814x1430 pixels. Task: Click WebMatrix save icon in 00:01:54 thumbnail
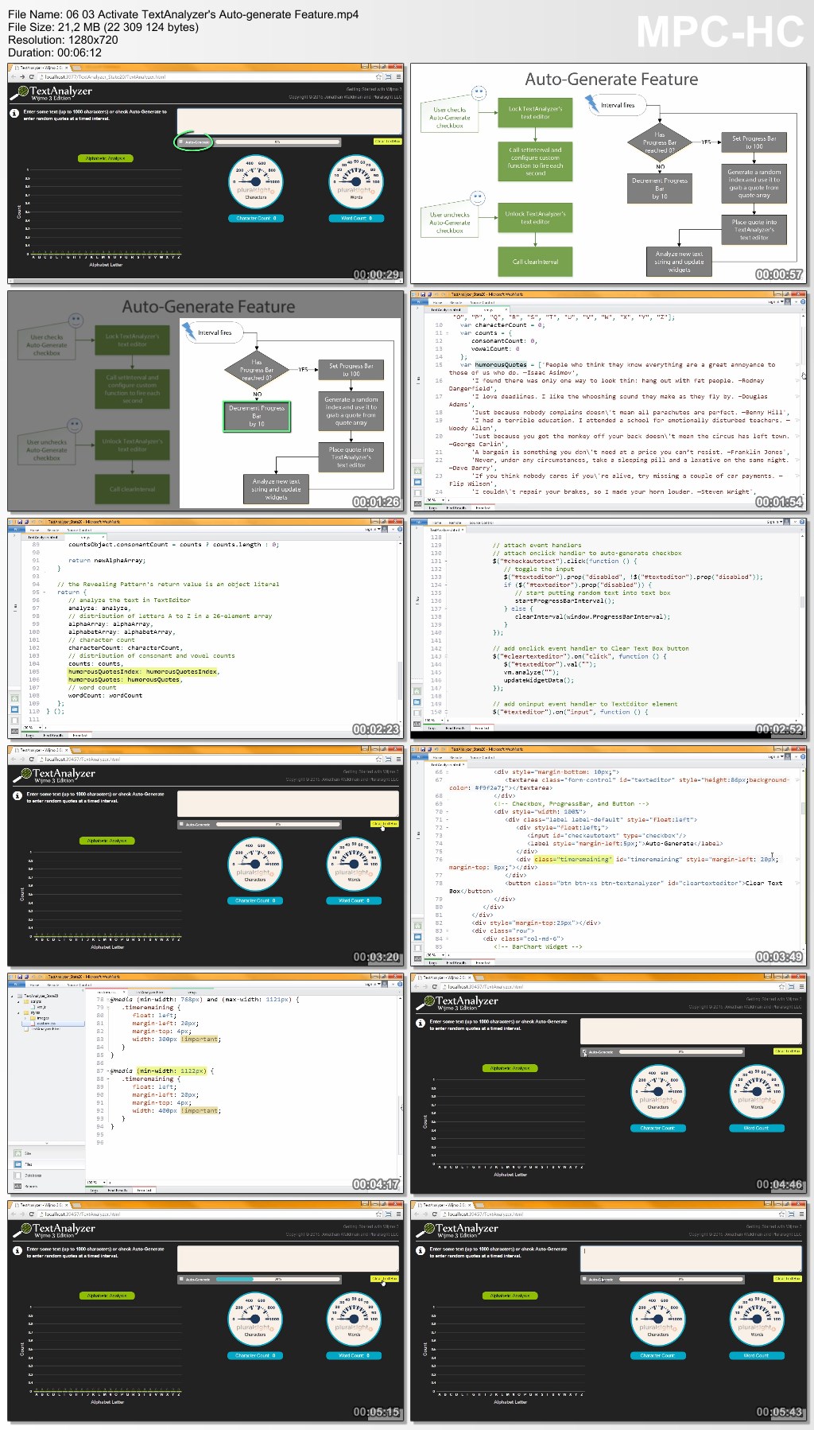click(x=422, y=294)
